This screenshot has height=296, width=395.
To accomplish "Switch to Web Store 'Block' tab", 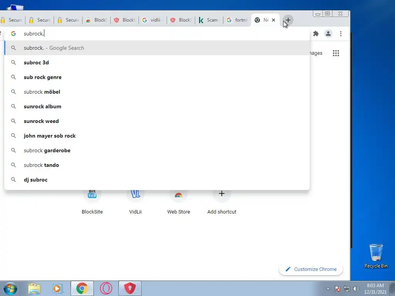I will (x=96, y=20).
